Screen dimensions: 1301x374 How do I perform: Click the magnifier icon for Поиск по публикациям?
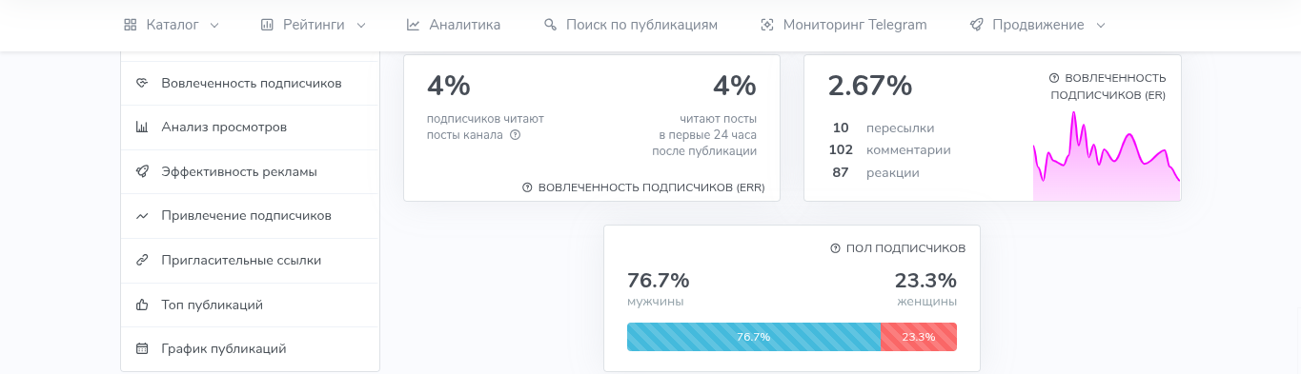[550, 25]
